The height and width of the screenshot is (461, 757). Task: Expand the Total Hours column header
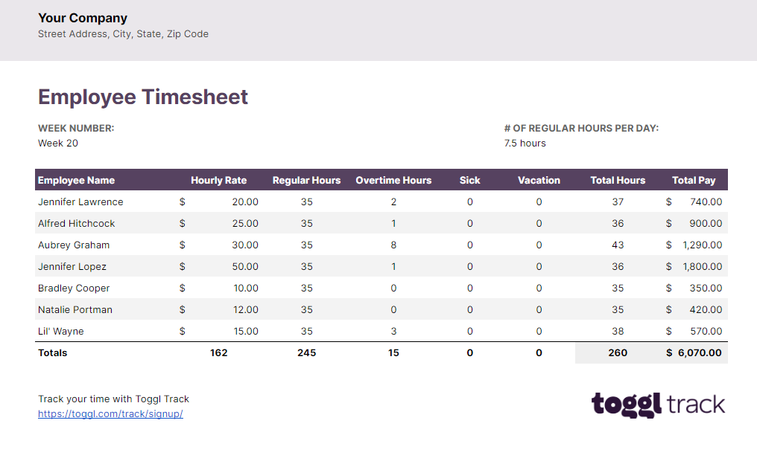coord(618,179)
